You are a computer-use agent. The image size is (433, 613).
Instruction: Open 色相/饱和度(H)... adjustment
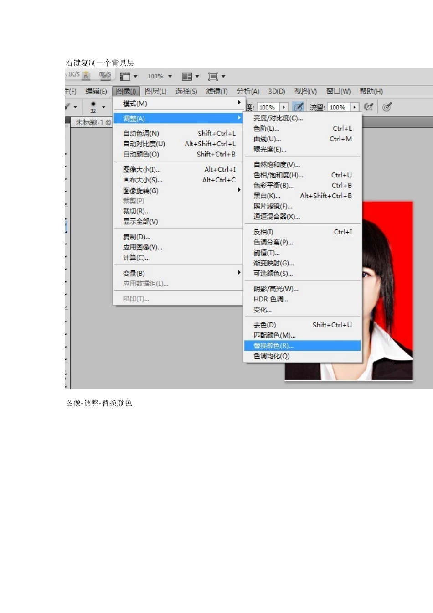tap(303, 175)
